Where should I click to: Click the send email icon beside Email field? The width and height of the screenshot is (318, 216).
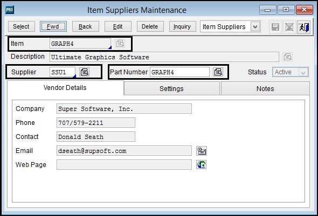pos(202,151)
